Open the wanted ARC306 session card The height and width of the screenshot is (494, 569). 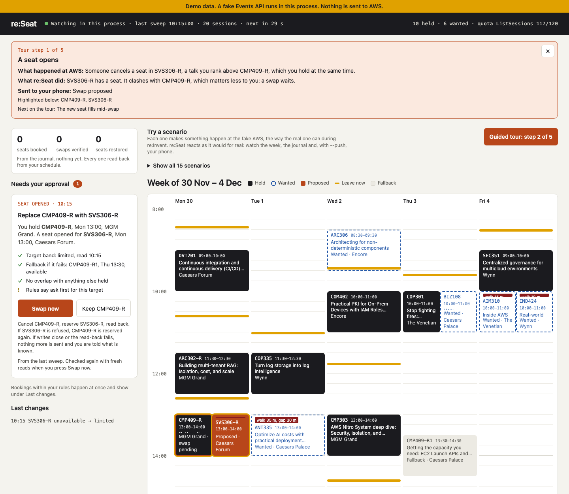[x=364, y=250]
